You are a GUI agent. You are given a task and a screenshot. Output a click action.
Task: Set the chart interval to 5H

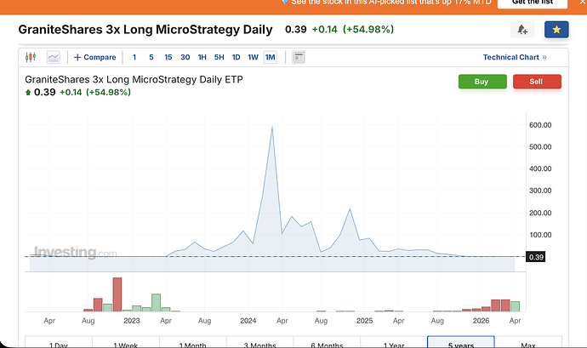(x=219, y=57)
